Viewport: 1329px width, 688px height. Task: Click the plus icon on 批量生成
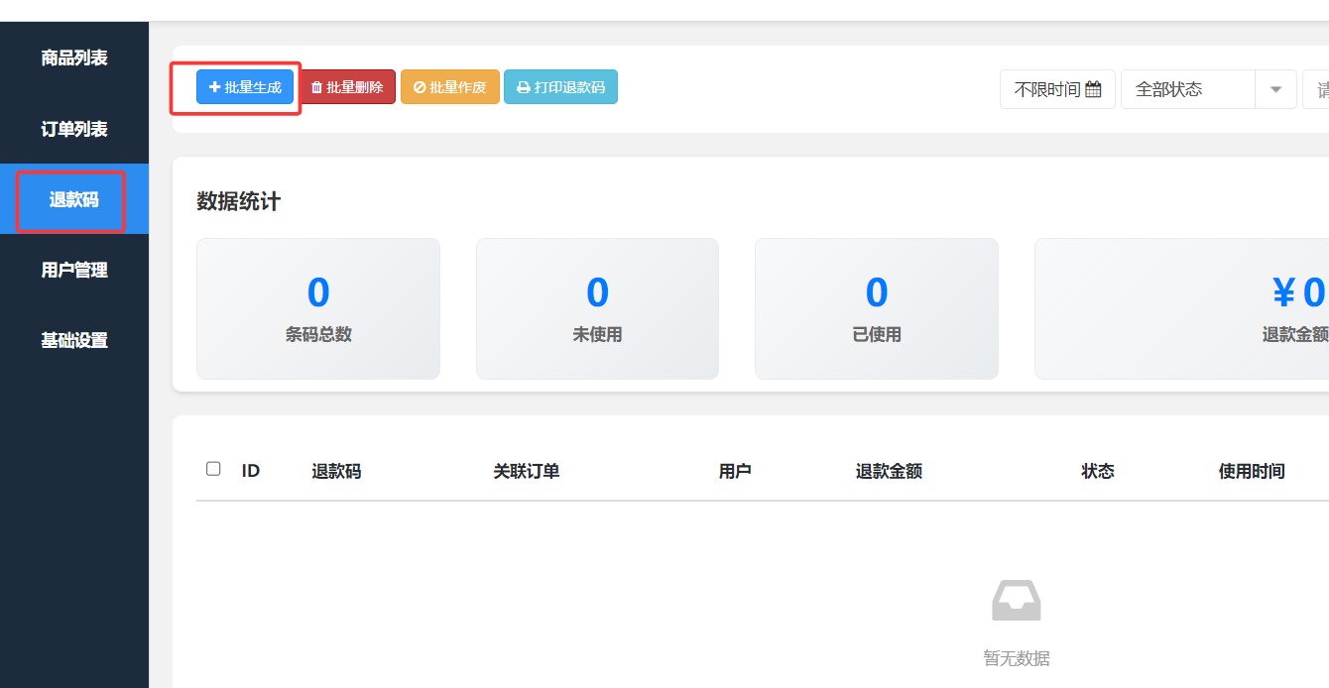(214, 87)
